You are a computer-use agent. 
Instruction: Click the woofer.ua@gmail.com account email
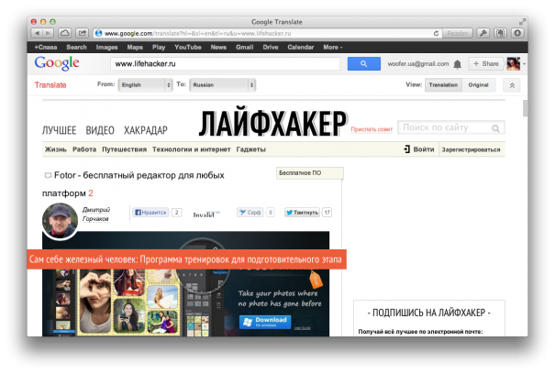tap(418, 64)
